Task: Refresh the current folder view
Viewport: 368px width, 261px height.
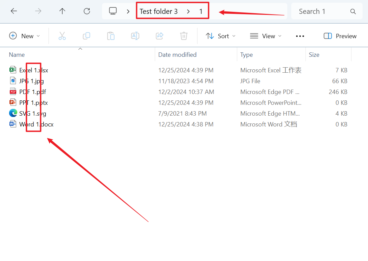Action: point(87,11)
